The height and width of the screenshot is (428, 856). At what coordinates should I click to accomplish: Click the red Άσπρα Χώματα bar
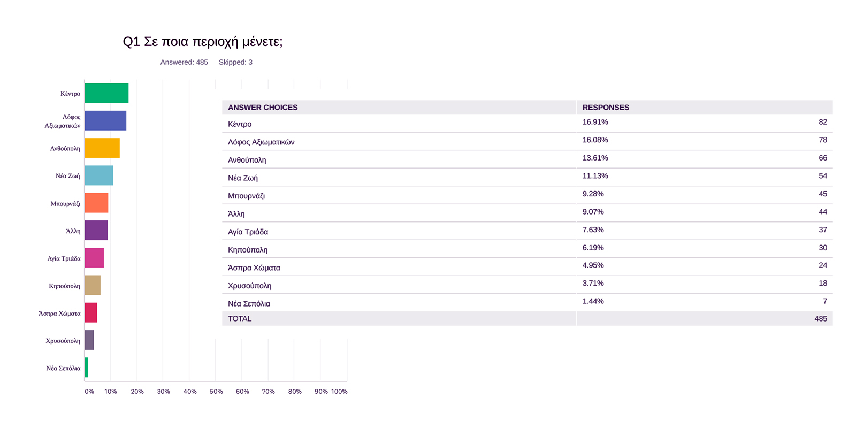point(91,312)
